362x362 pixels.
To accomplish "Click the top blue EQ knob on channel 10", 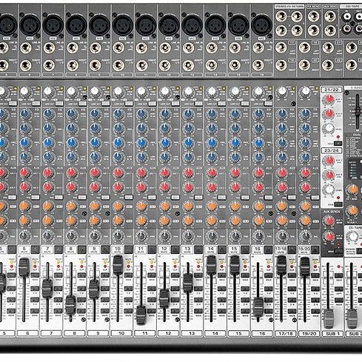I will [x=118, y=114].
